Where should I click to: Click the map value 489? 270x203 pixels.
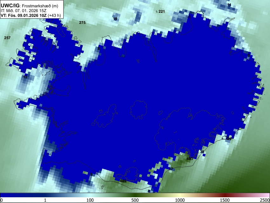click(x=123, y=181)
